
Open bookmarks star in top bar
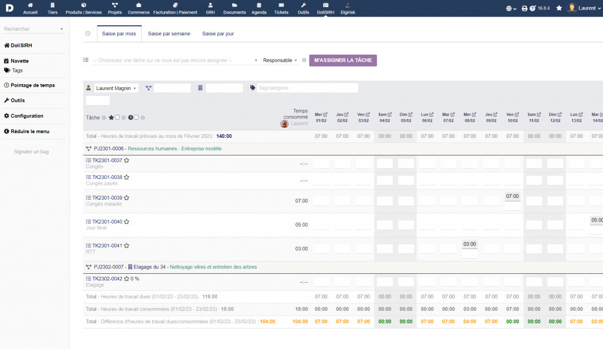(559, 8)
